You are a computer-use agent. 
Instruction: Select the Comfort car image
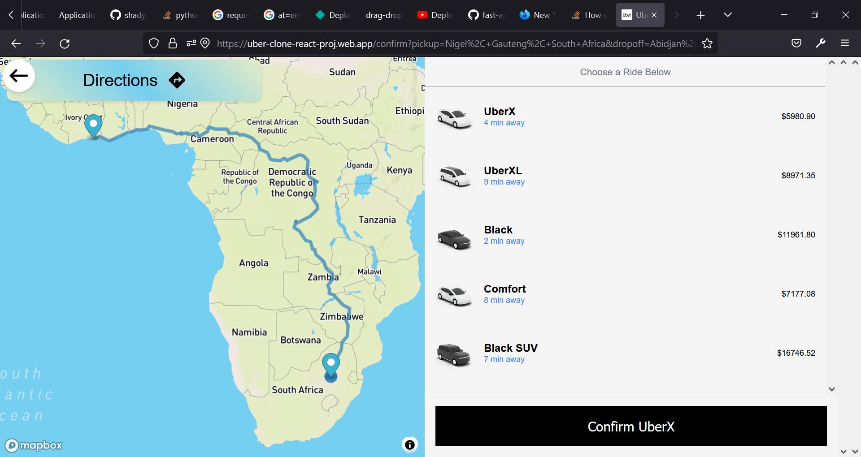click(454, 296)
